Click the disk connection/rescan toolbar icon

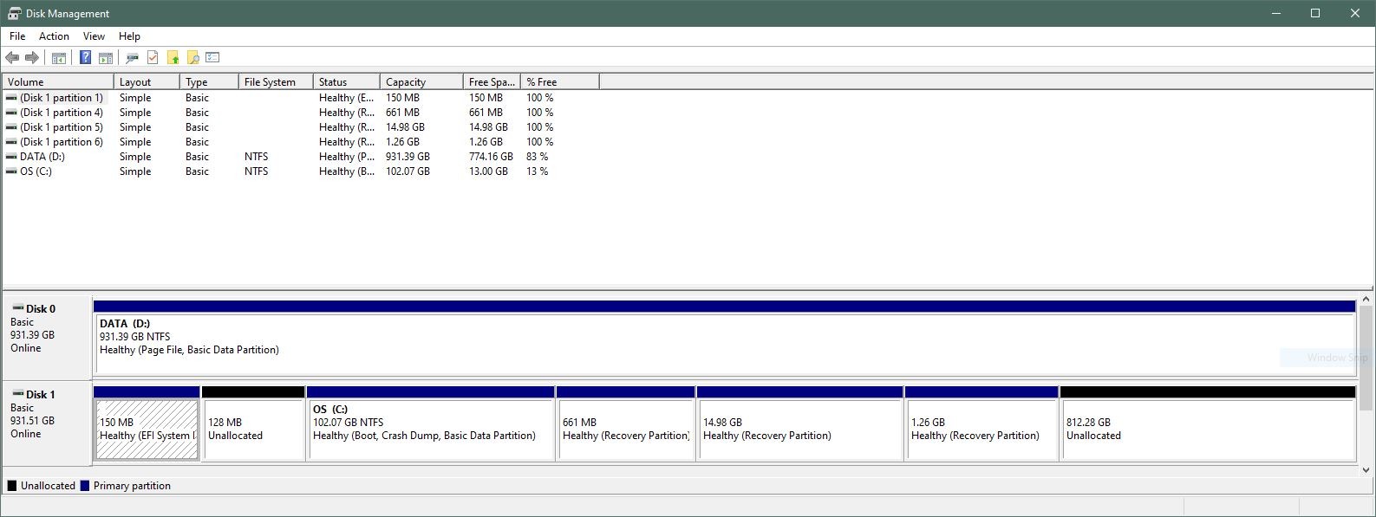click(132, 58)
